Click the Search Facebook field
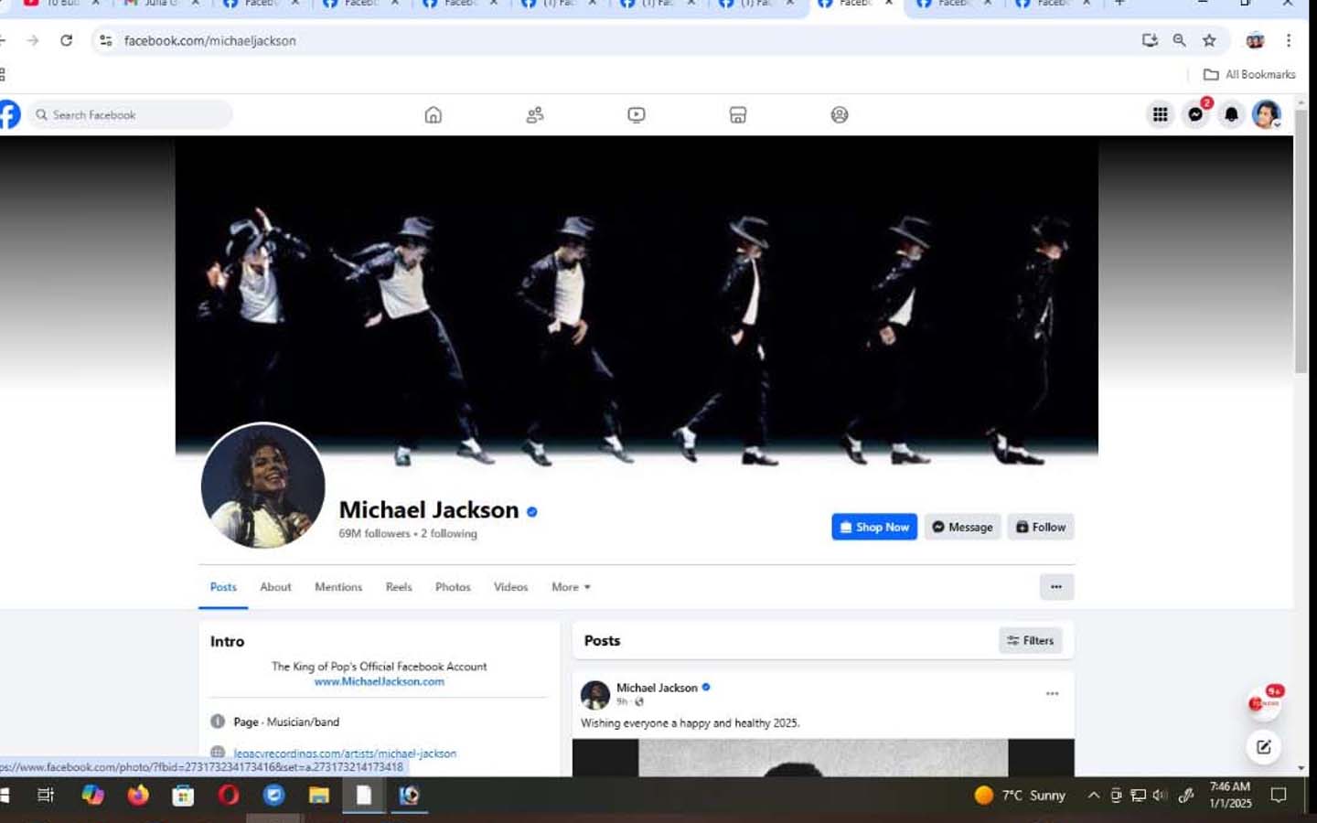Image resolution: width=1317 pixels, height=823 pixels. click(x=130, y=114)
